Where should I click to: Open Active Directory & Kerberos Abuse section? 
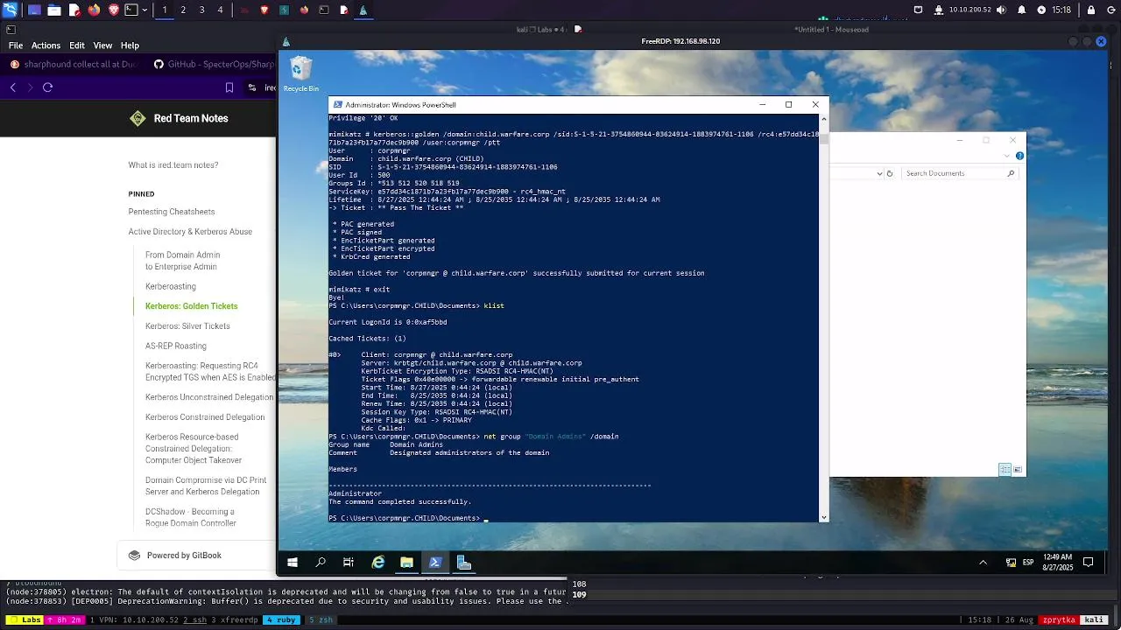pos(190,232)
